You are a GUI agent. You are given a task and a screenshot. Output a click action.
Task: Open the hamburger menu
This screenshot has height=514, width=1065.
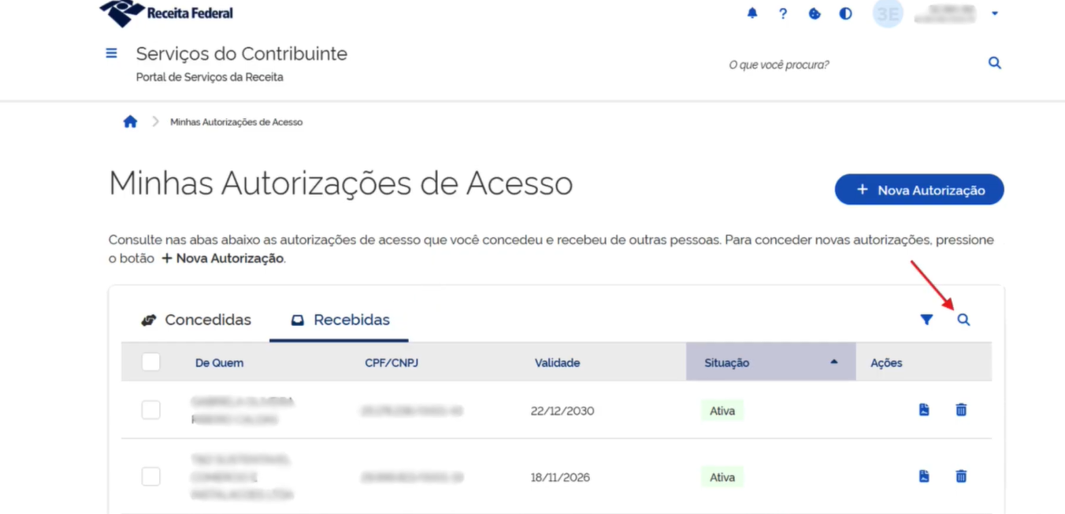pyautogui.click(x=111, y=54)
